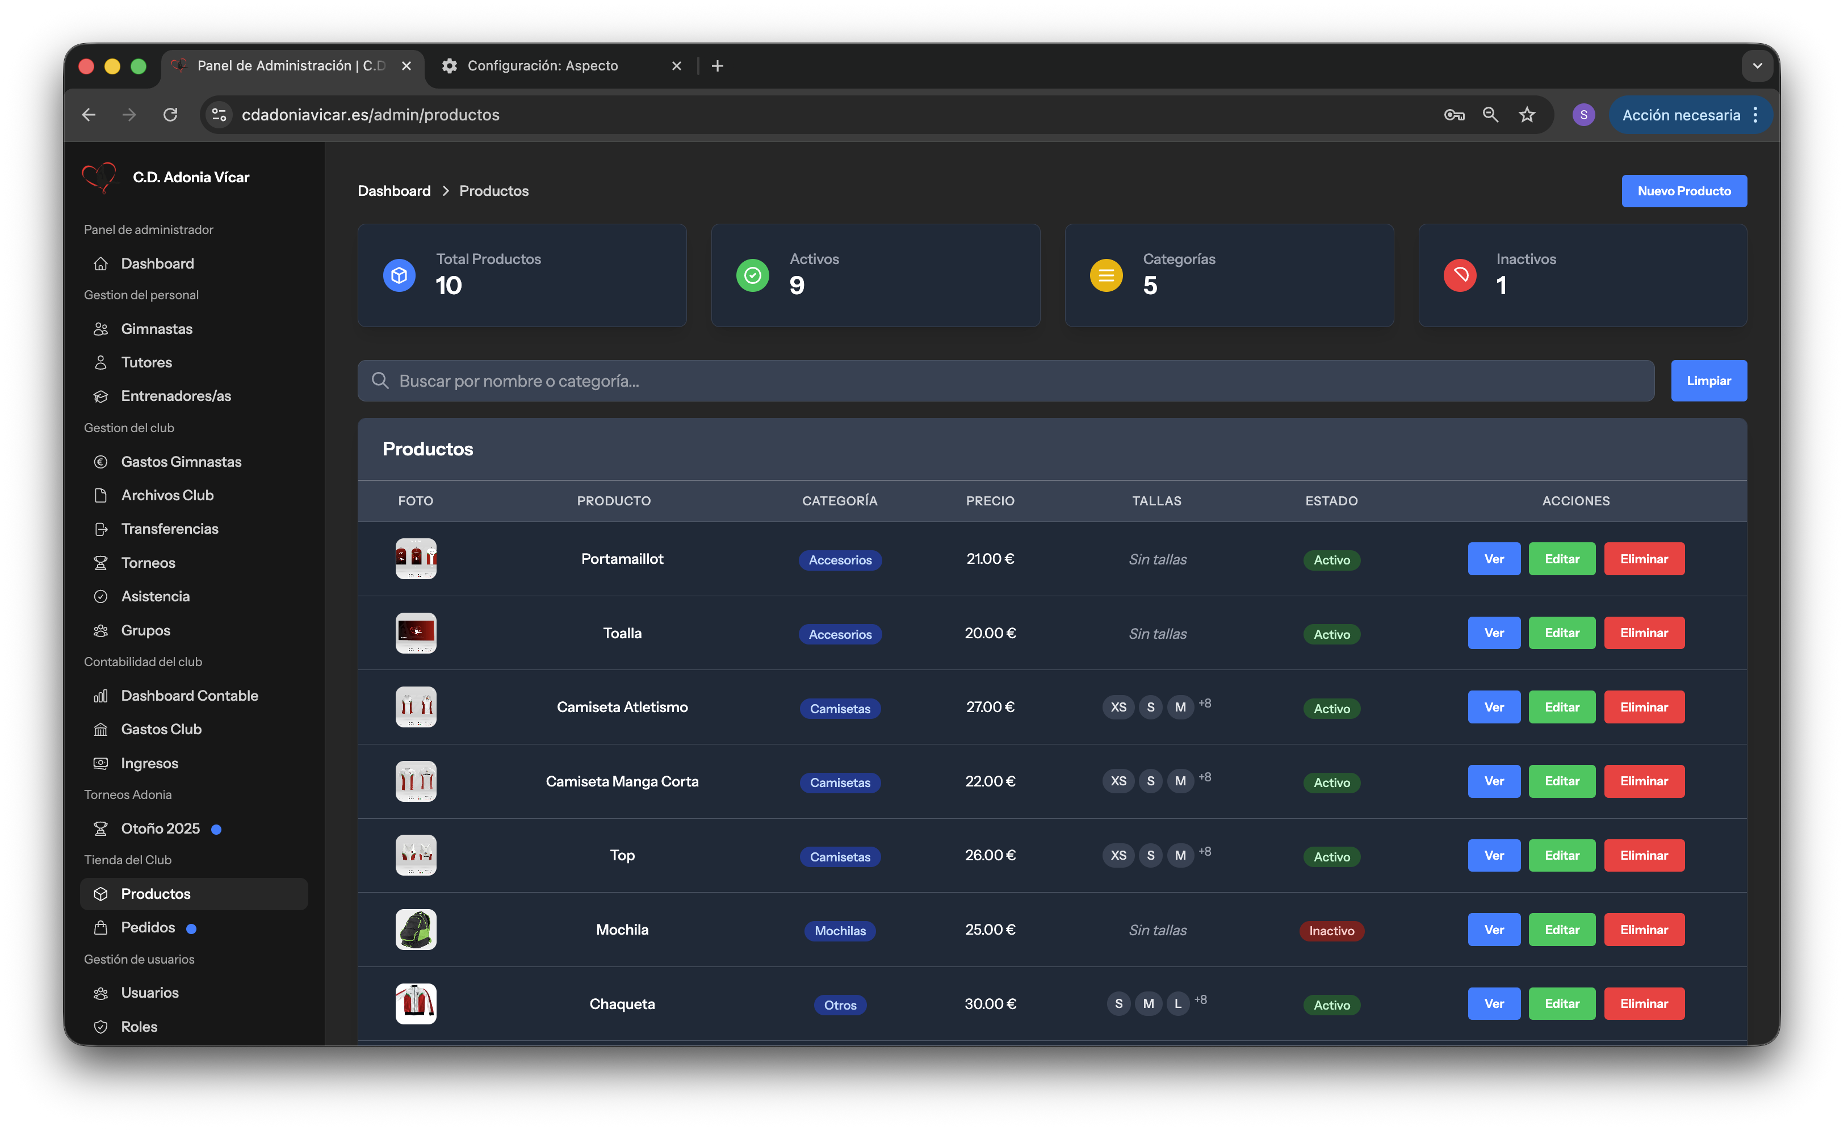Open the Usuarios section icon

(x=102, y=993)
